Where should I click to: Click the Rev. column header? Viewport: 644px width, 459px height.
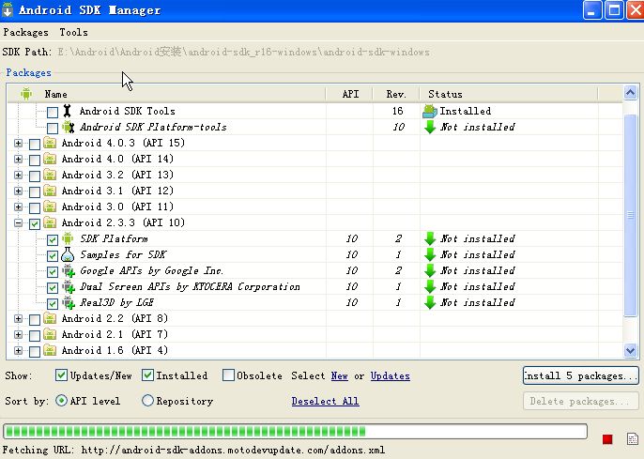pos(396,94)
